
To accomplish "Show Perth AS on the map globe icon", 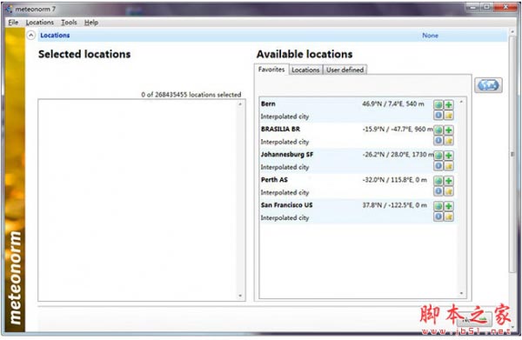I will click(x=438, y=181).
